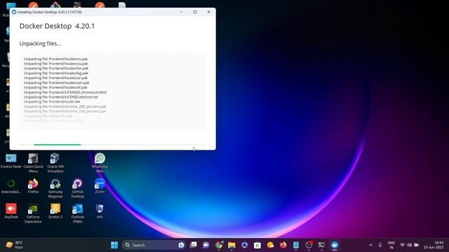Open the Windows Start menu
449x252 pixels.
[x=114, y=245]
